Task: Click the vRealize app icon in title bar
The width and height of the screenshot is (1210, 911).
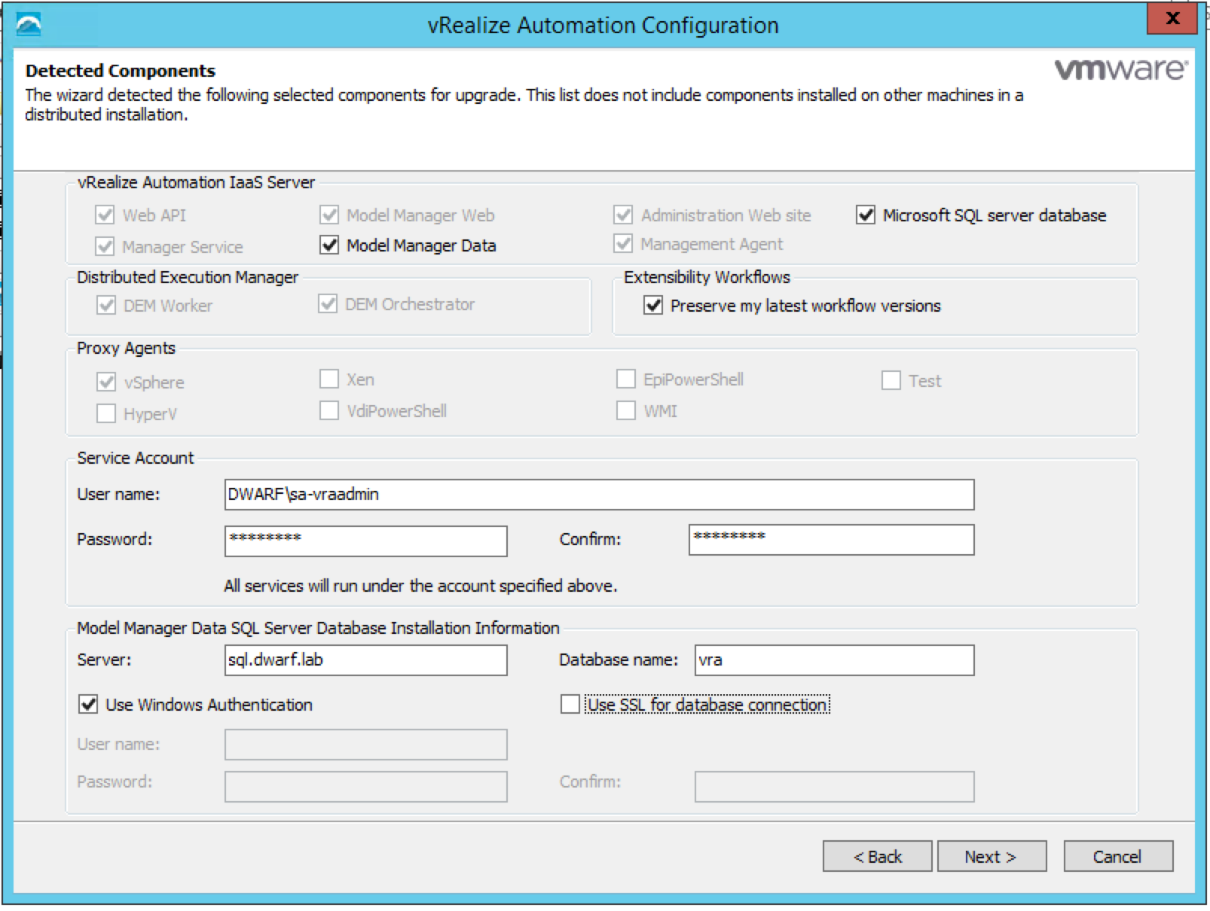Action: coord(29,25)
